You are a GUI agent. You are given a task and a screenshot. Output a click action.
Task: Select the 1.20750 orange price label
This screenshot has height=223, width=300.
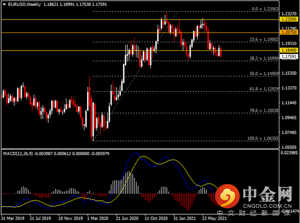click(x=289, y=32)
